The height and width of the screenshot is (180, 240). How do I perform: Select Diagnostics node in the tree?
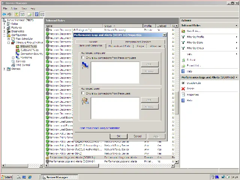18,31
